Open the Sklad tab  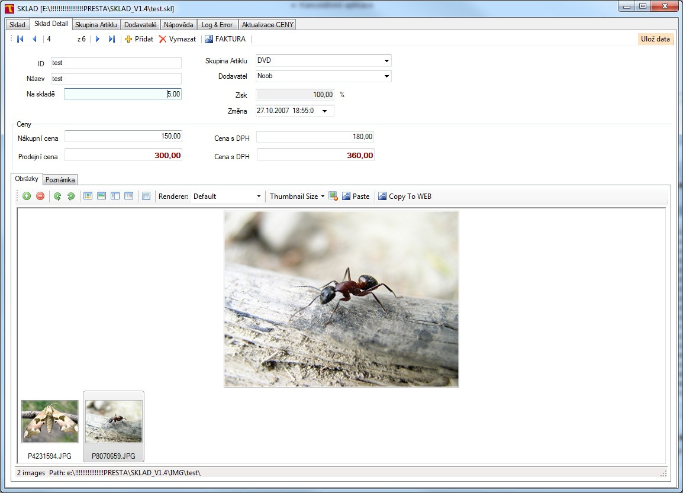[17, 25]
